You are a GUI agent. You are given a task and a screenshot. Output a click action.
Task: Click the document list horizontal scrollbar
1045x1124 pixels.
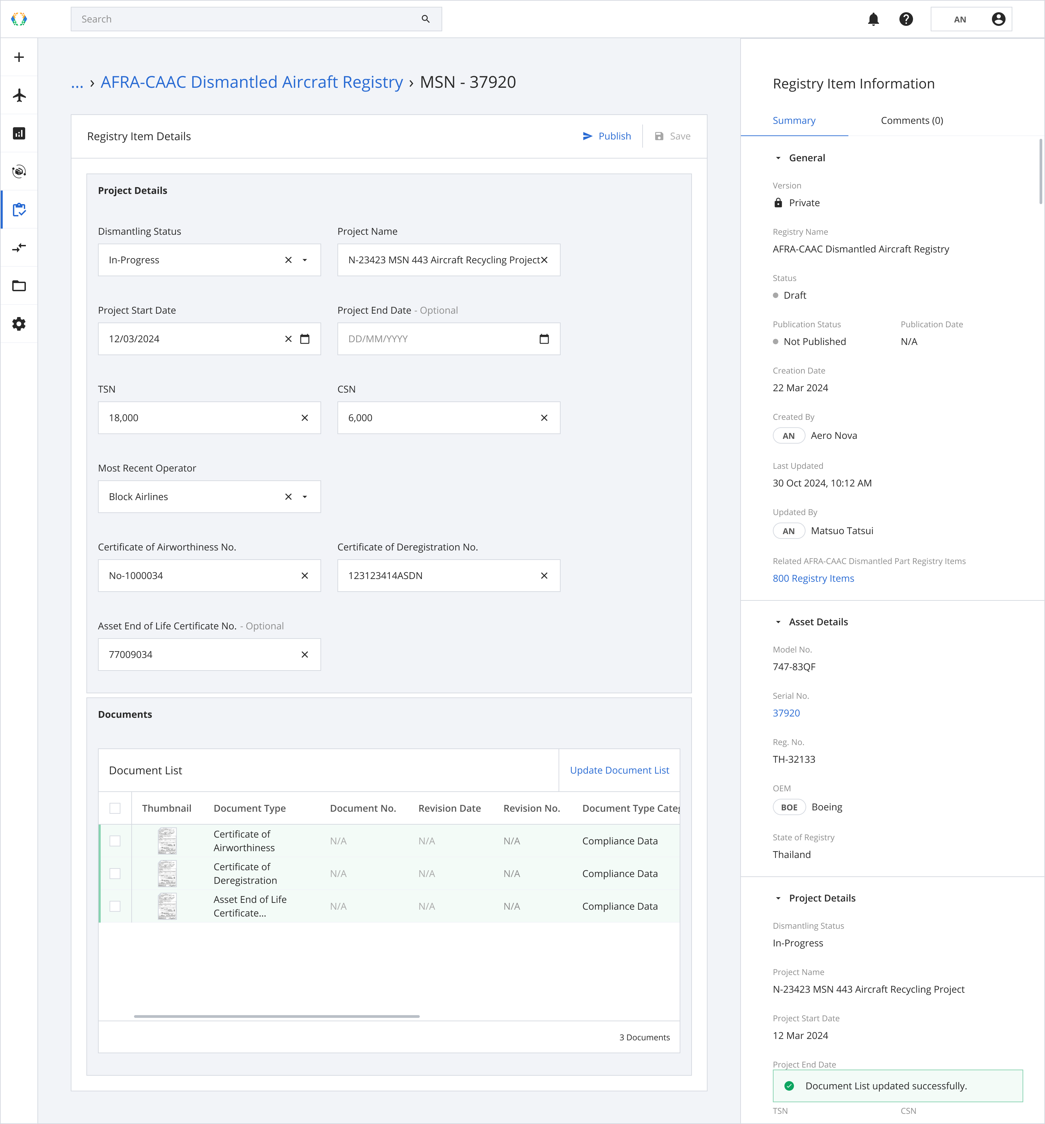tap(277, 1016)
